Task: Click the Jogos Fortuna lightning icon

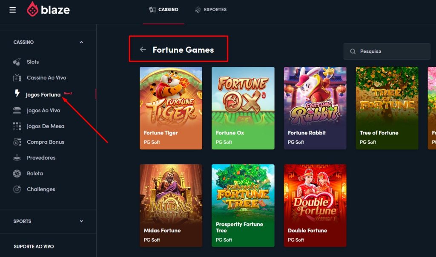Action: pyautogui.click(x=17, y=94)
